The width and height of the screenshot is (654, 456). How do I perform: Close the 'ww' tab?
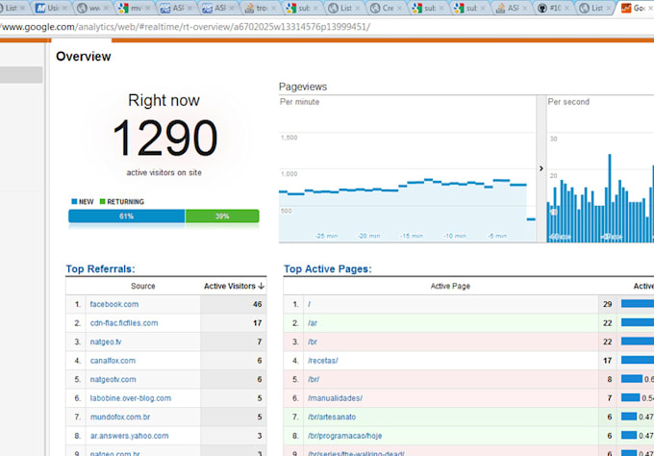pos(106,8)
